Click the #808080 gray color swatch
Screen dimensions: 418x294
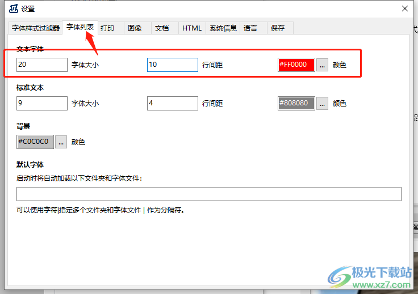(296, 104)
